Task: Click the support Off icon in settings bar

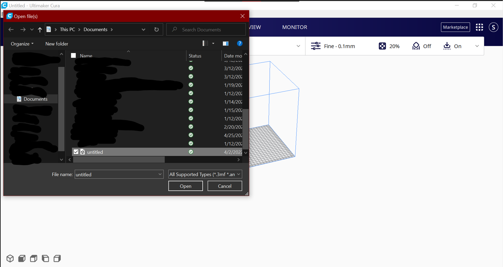Action: [416, 46]
